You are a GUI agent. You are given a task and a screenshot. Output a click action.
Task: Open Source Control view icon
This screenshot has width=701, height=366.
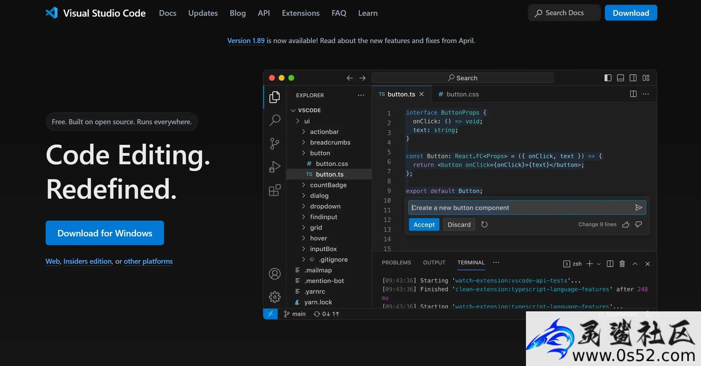275,143
